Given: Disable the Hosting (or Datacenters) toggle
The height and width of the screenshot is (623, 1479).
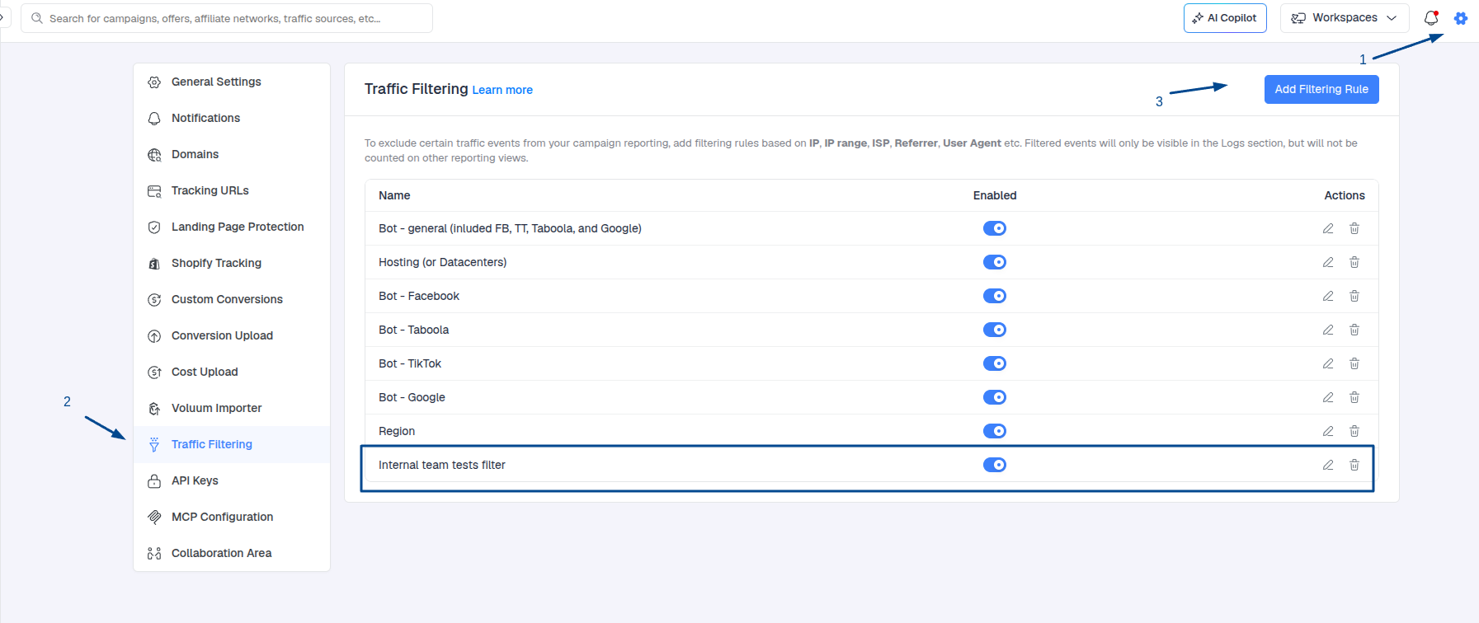Looking at the screenshot, I should pos(995,262).
